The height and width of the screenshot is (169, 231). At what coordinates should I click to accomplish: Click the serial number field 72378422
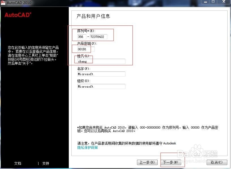pyautogui.click(x=99, y=37)
